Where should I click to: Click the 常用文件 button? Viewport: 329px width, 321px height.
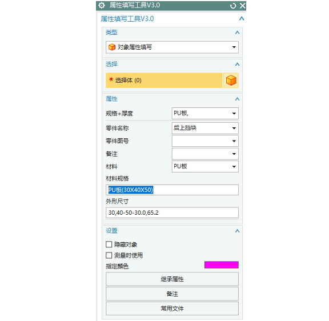tap(172, 308)
